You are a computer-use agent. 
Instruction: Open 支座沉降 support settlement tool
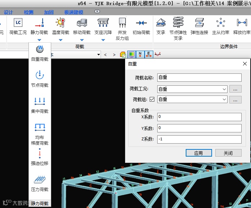click(x=103, y=26)
